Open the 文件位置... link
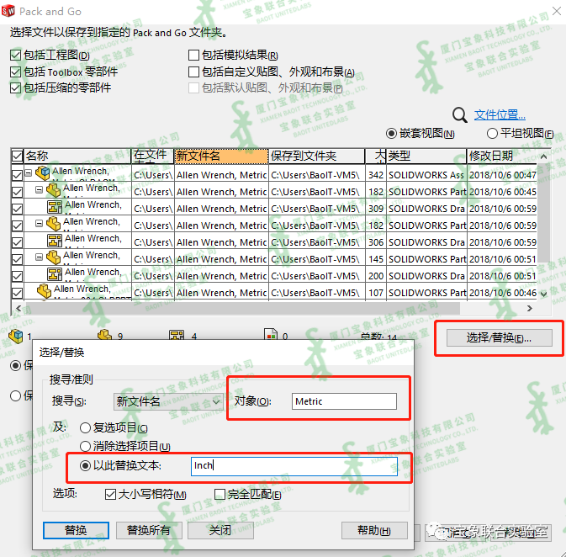 tap(500, 115)
